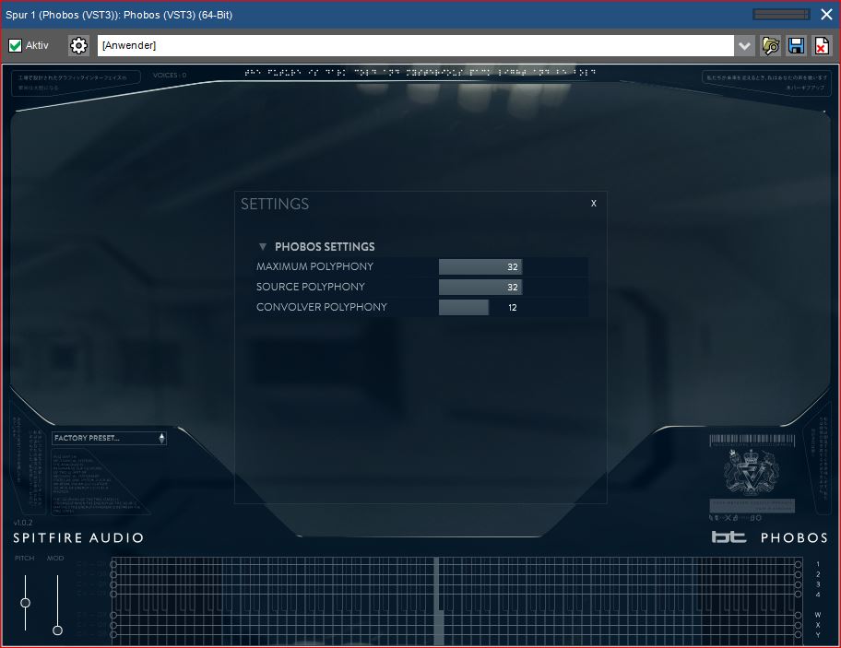Viewport: 841px width, 648px height.
Task: Click the VOICES: 0 readout
Action: [170, 75]
